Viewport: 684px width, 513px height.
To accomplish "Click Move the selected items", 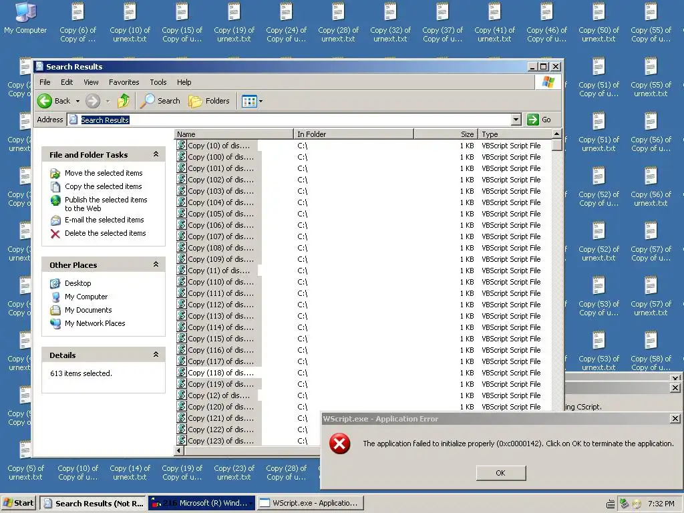I will click(104, 173).
